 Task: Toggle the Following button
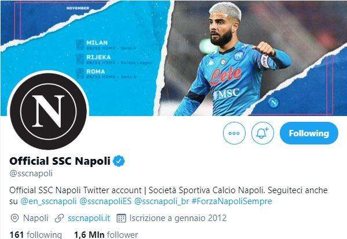309,133
